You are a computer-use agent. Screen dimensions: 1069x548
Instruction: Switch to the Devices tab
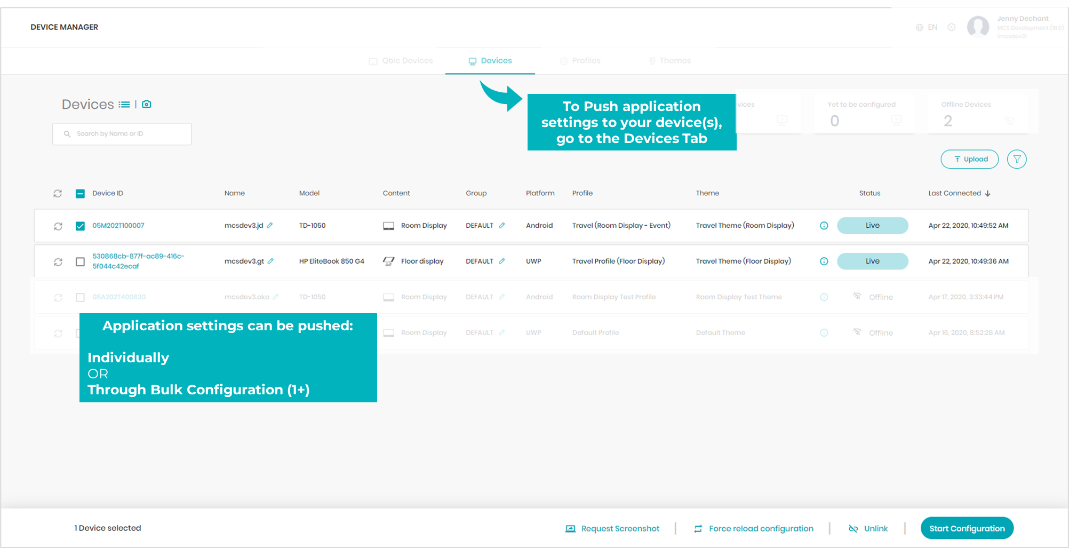pos(490,61)
